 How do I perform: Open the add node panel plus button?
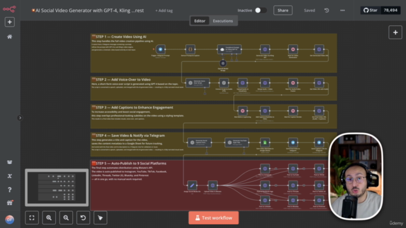tap(395, 32)
